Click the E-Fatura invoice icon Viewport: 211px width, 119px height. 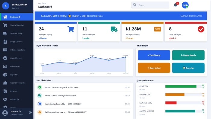point(5,91)
